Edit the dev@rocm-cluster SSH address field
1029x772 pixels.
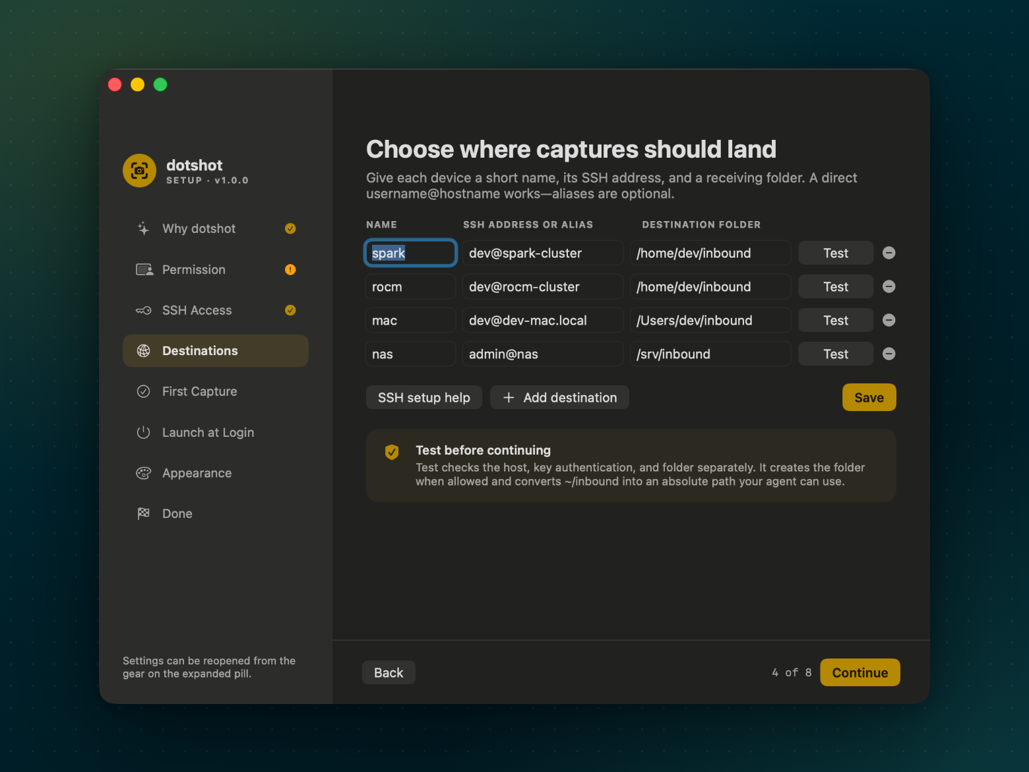point(542,286)
